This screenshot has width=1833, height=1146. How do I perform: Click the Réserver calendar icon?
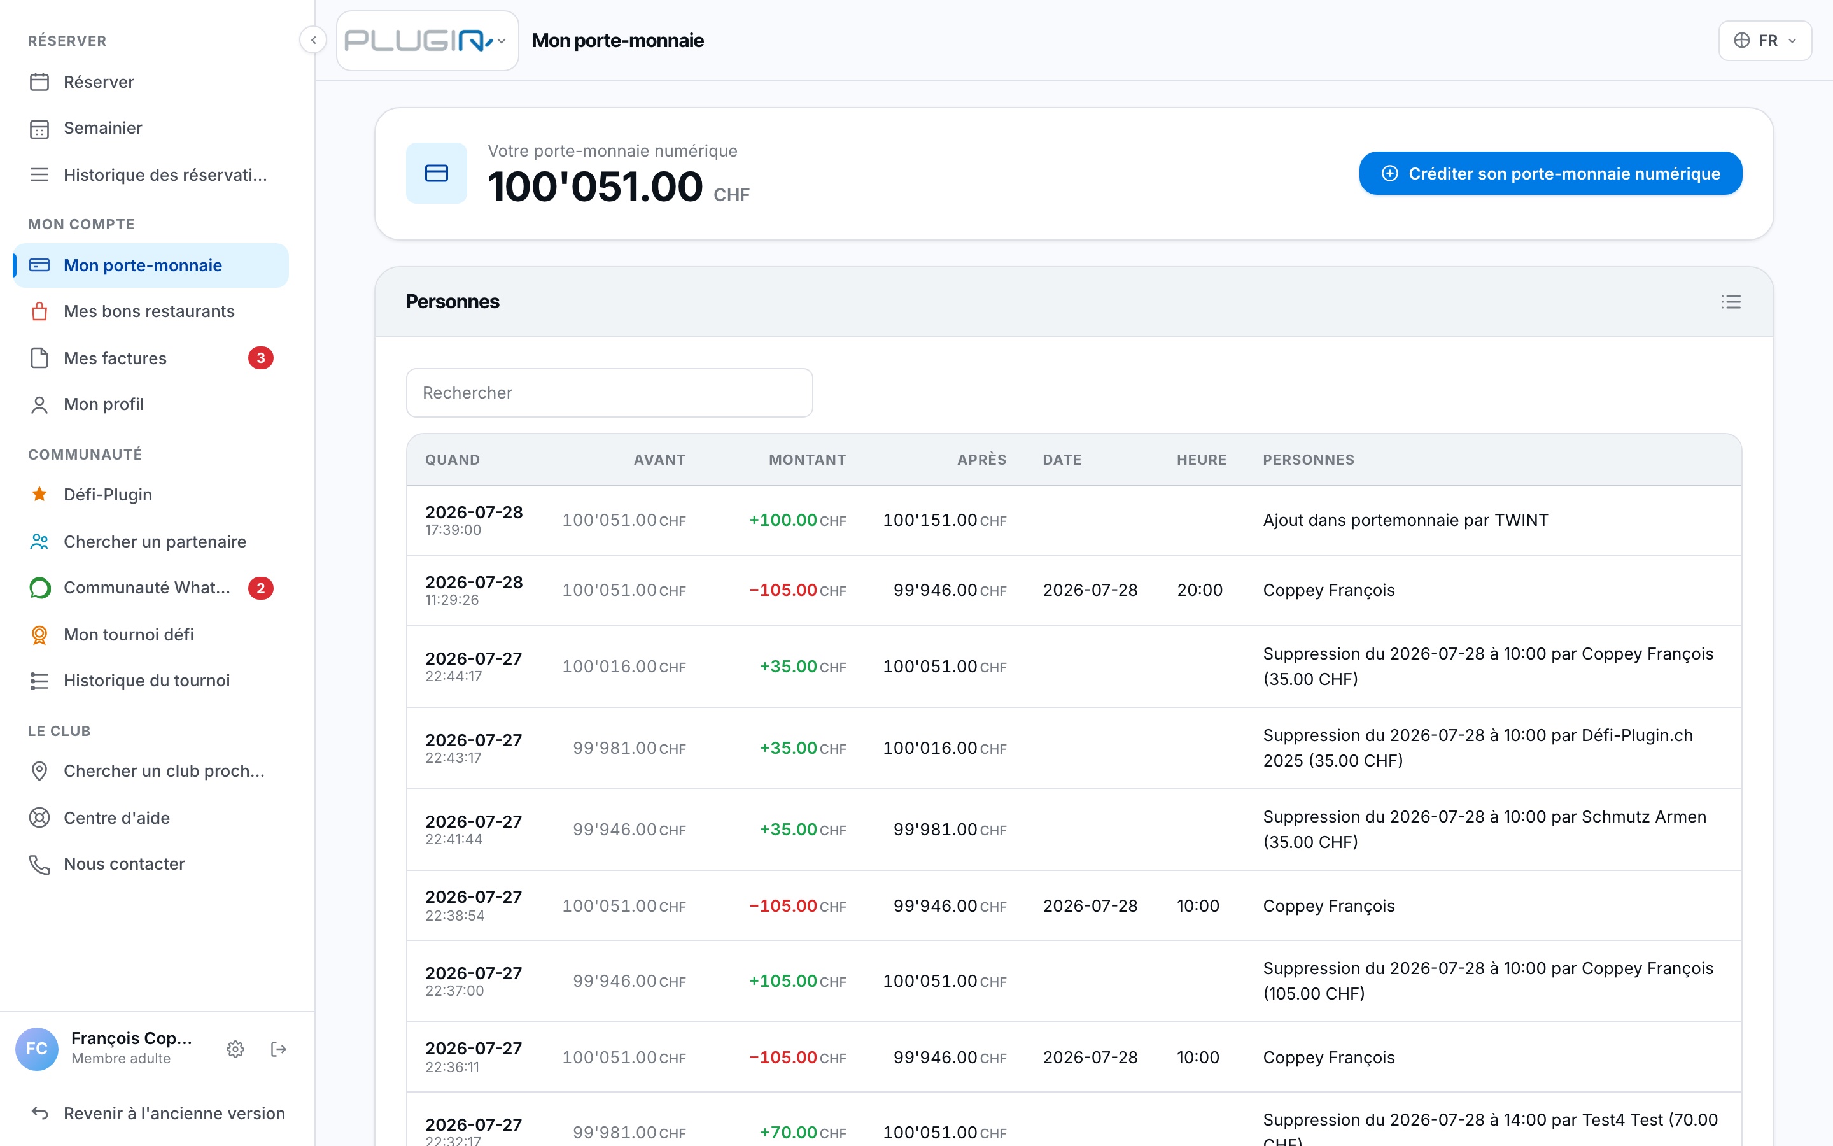(x=39, y=82)
